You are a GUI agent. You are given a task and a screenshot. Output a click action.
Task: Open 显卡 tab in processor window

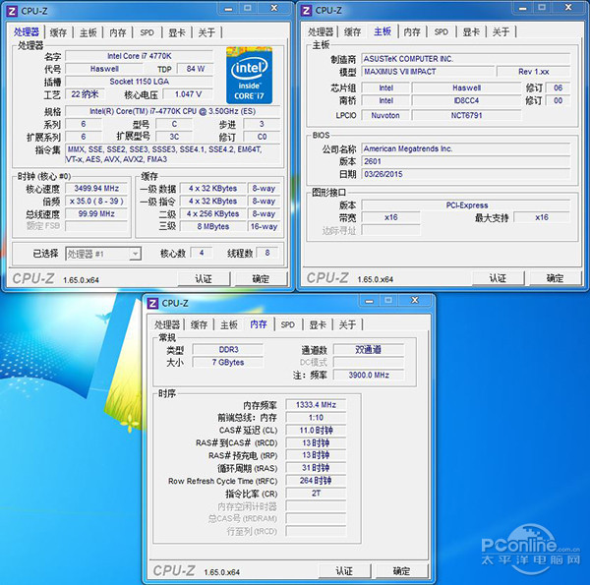point(177,32)
